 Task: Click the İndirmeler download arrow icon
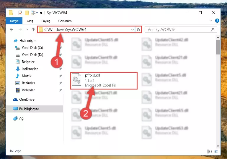17,69
